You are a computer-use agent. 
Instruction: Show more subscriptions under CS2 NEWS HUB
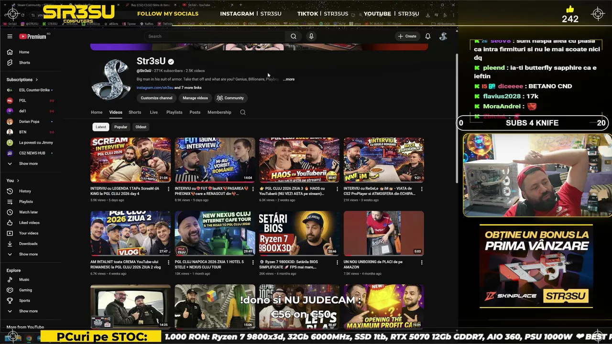coord(29,163)
